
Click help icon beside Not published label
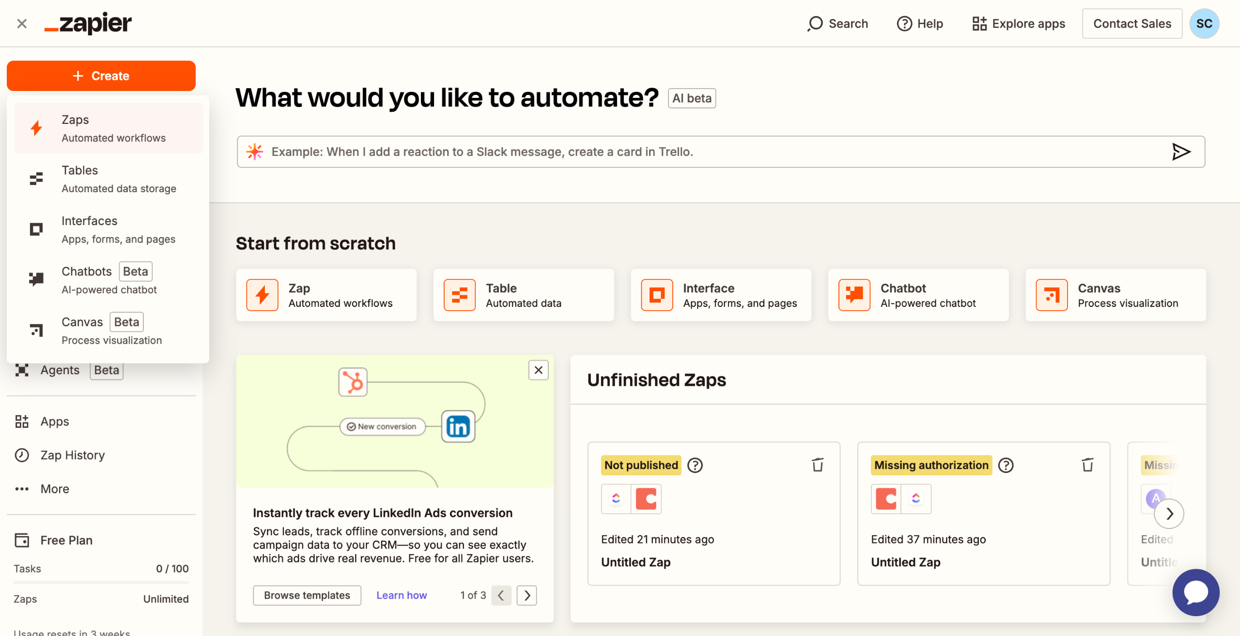tap(695, 465)
